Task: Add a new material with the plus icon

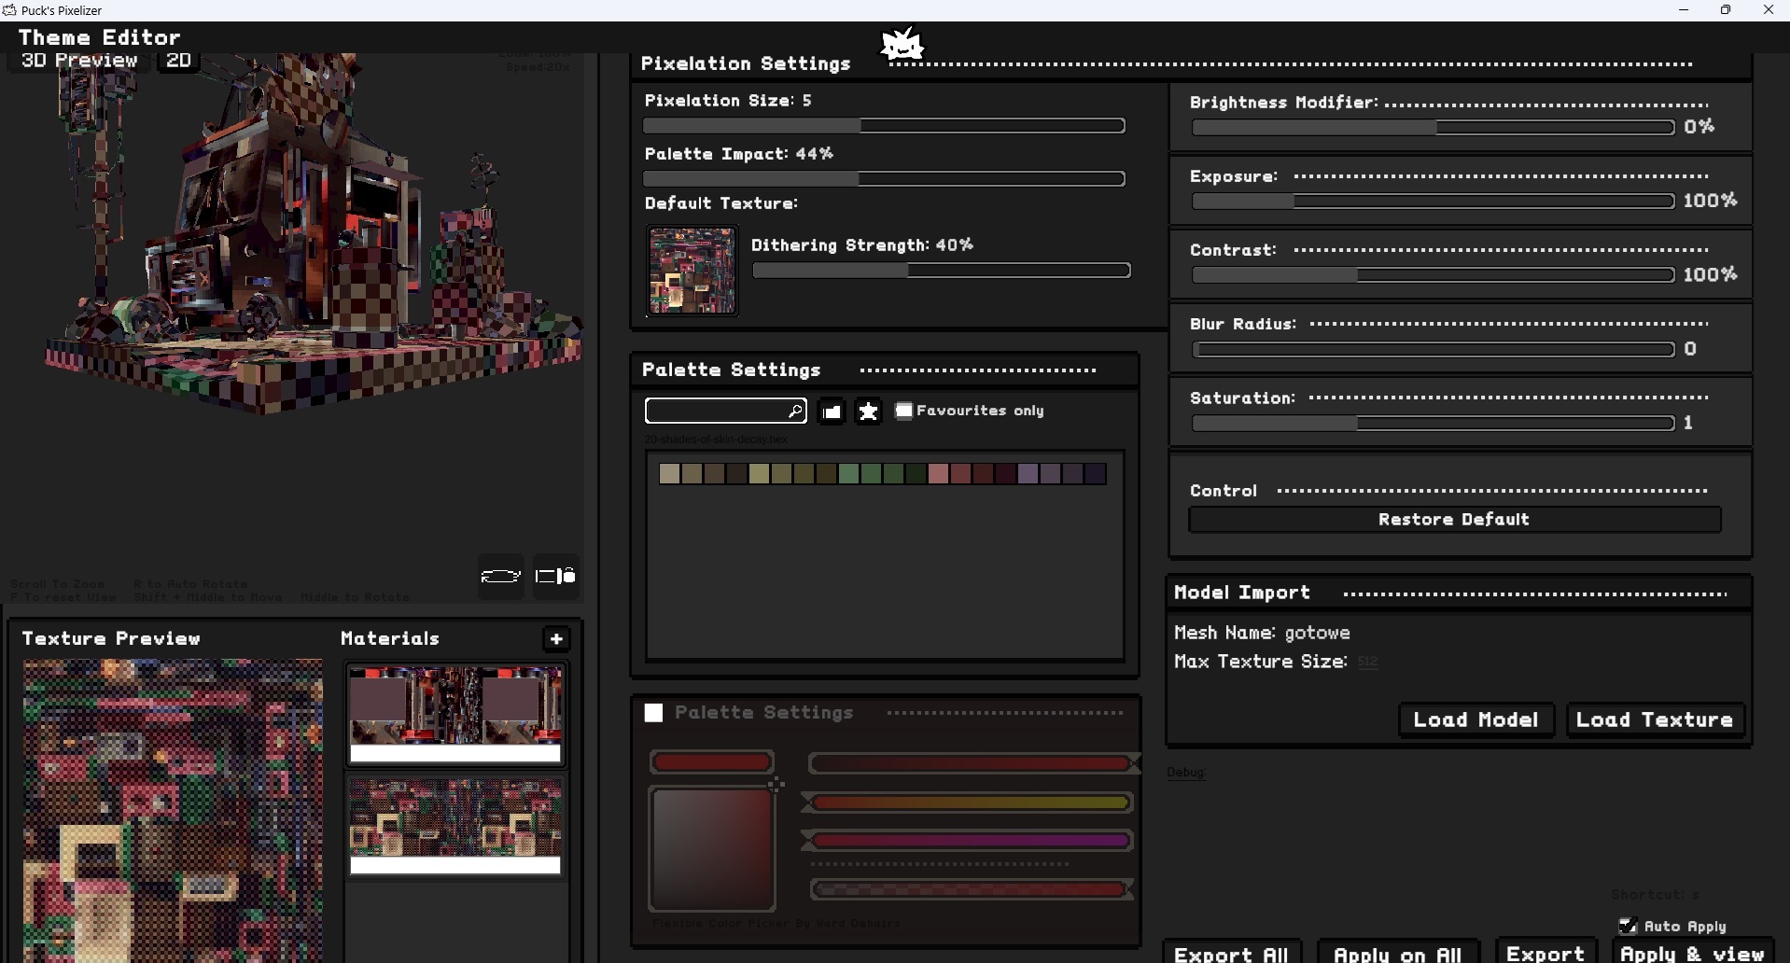Action: click(557, 639)
